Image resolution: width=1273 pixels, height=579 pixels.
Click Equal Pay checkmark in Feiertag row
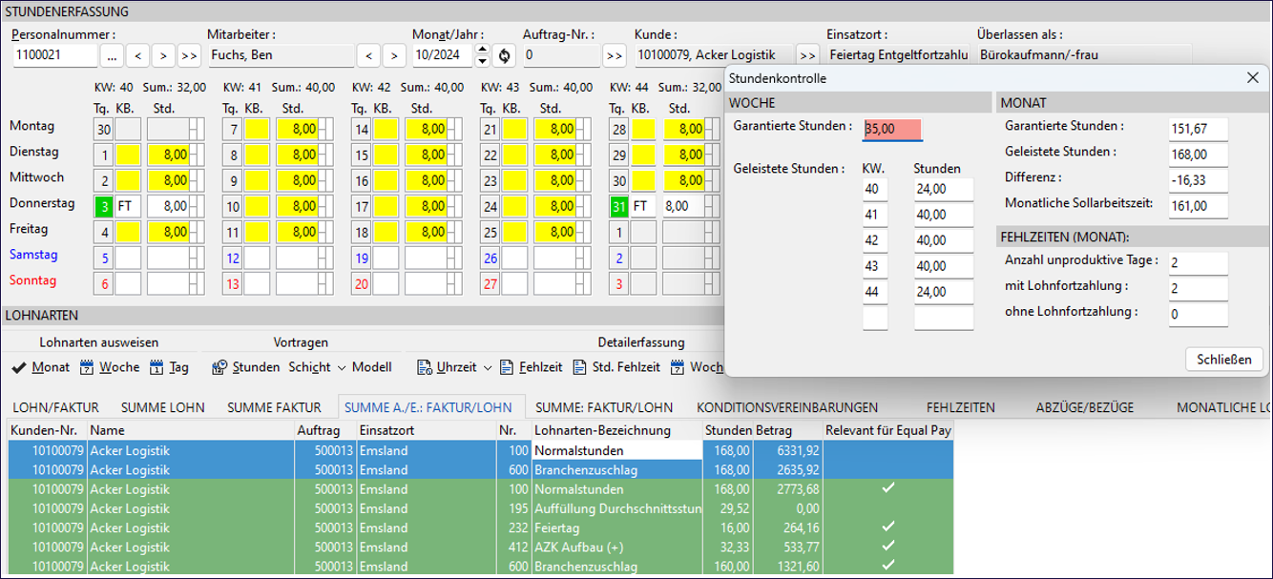tap(888, 527)
